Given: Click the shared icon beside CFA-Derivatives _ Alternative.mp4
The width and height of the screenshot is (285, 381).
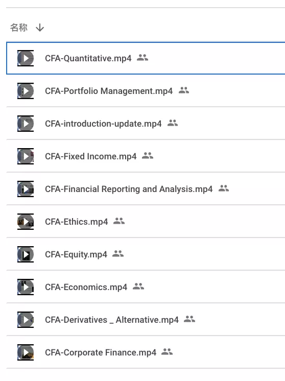Looking at the screenshot, I should [x=189, y=319].
